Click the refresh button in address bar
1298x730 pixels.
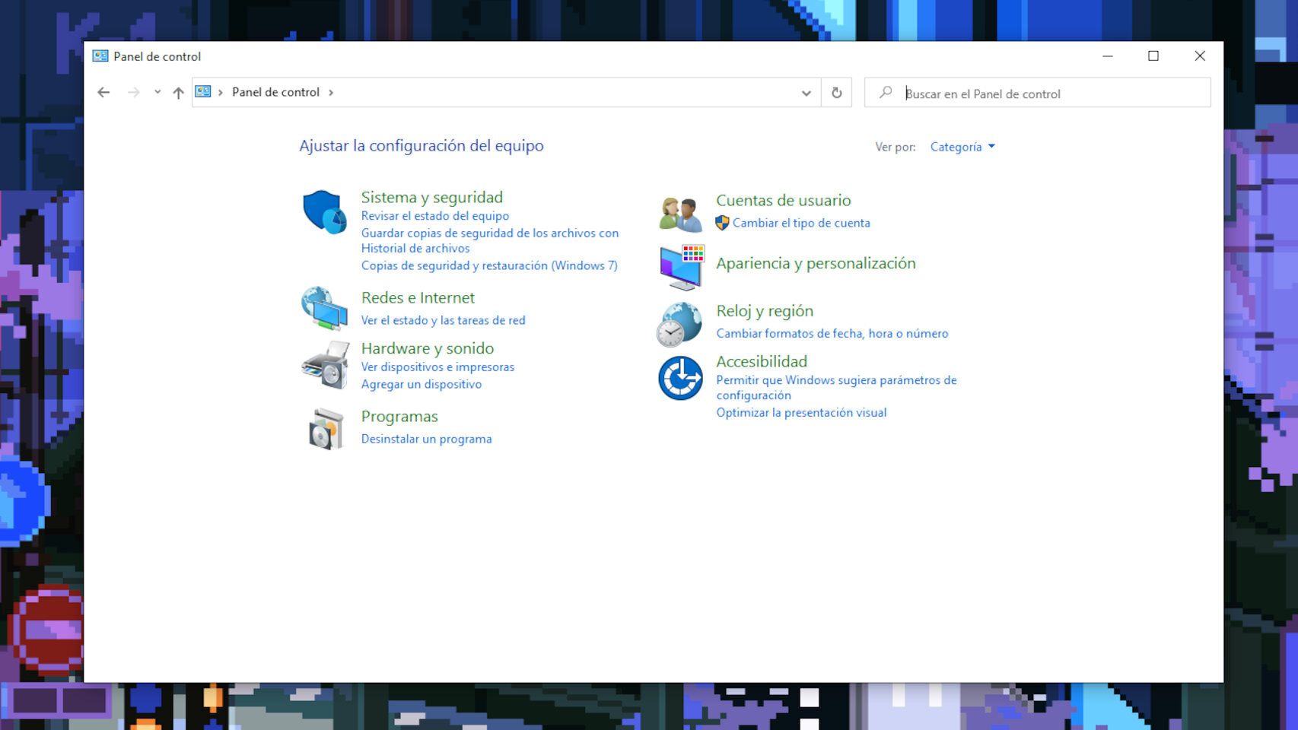pyautogui.click(x=835, y=92)
